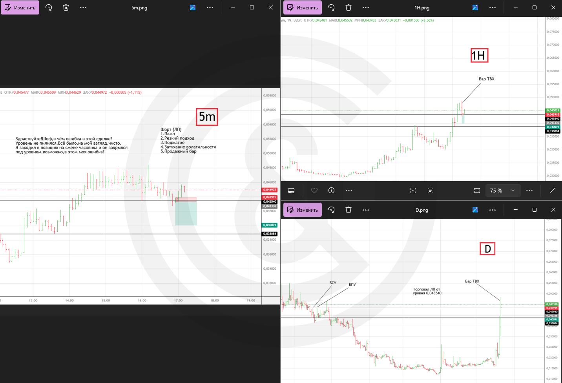
Task: Click the '5.Продажный бар' line in the 5m chart
Action: [179, 151]
